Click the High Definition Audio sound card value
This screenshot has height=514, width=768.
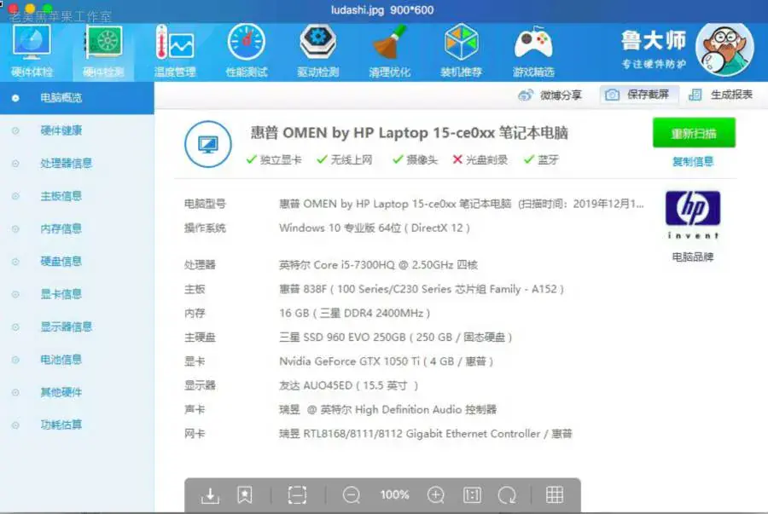387,410
